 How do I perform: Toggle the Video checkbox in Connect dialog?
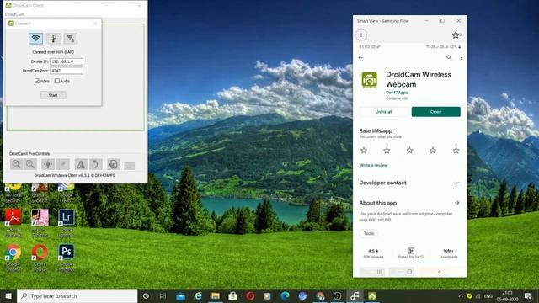click(37, 81)
